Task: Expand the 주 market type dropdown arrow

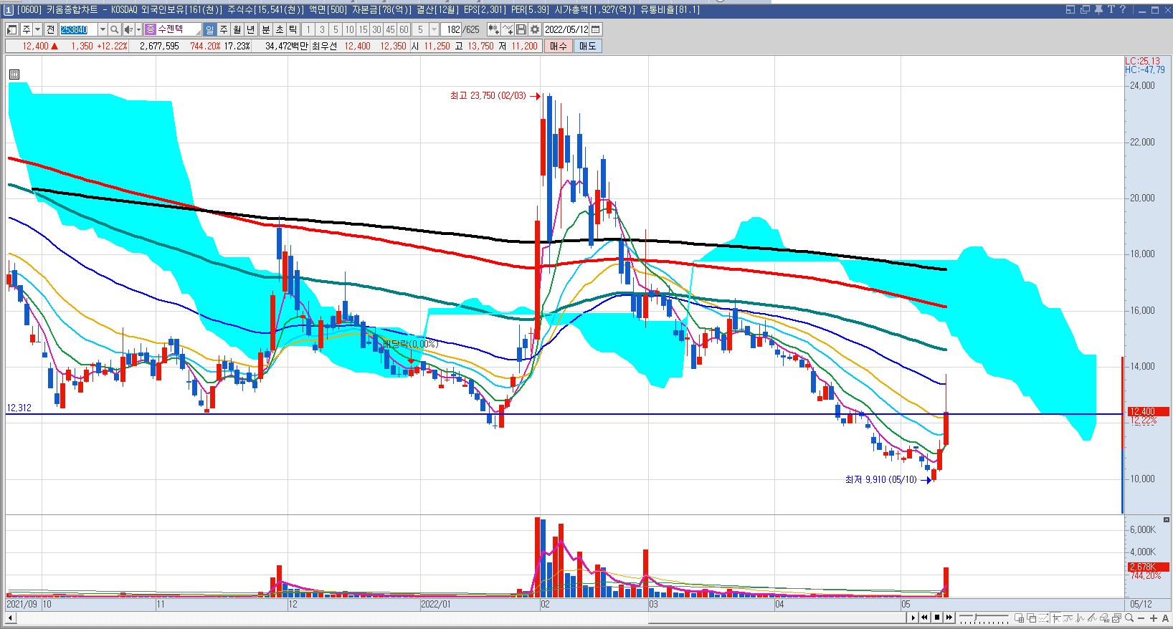Action: click(x=37, y=29)
